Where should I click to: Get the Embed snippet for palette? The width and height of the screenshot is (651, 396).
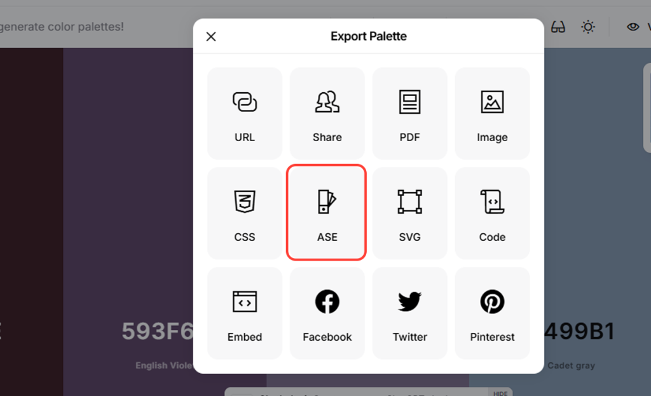coord(245,313)
